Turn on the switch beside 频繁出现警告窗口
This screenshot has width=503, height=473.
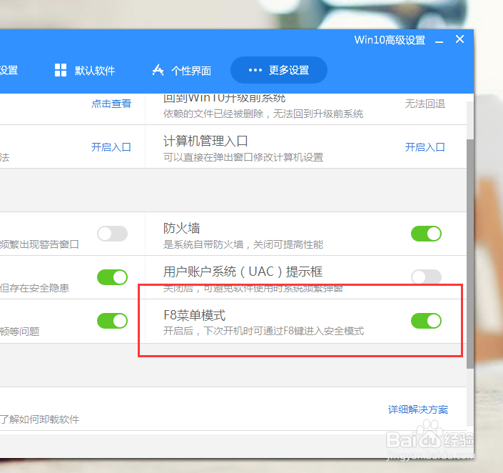click(x=112, y=234)
